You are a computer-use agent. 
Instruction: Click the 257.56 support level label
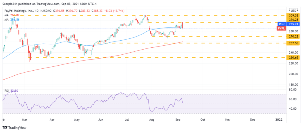(x=294, y=43)
